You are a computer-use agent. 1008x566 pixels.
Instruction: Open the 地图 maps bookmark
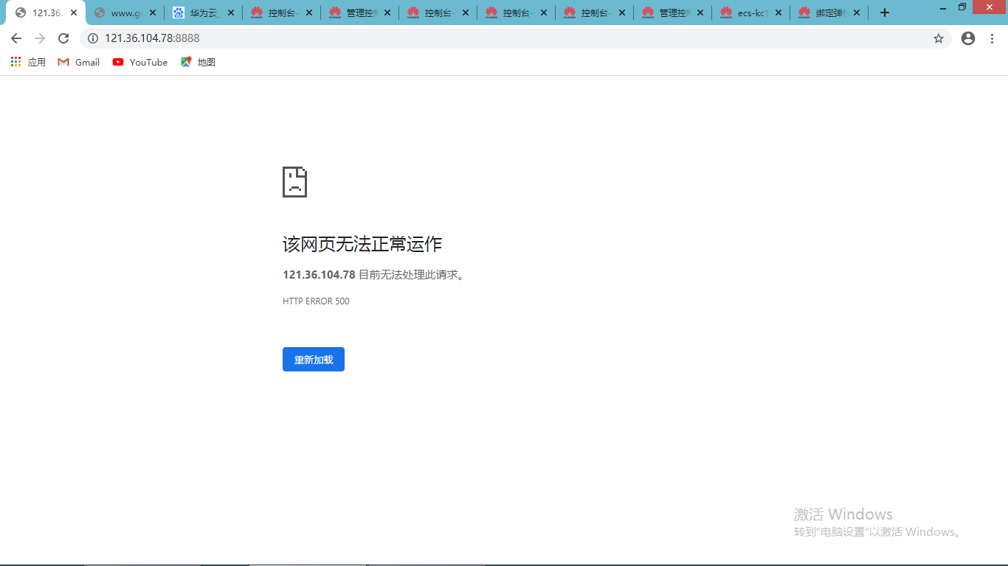coord(198,62)
